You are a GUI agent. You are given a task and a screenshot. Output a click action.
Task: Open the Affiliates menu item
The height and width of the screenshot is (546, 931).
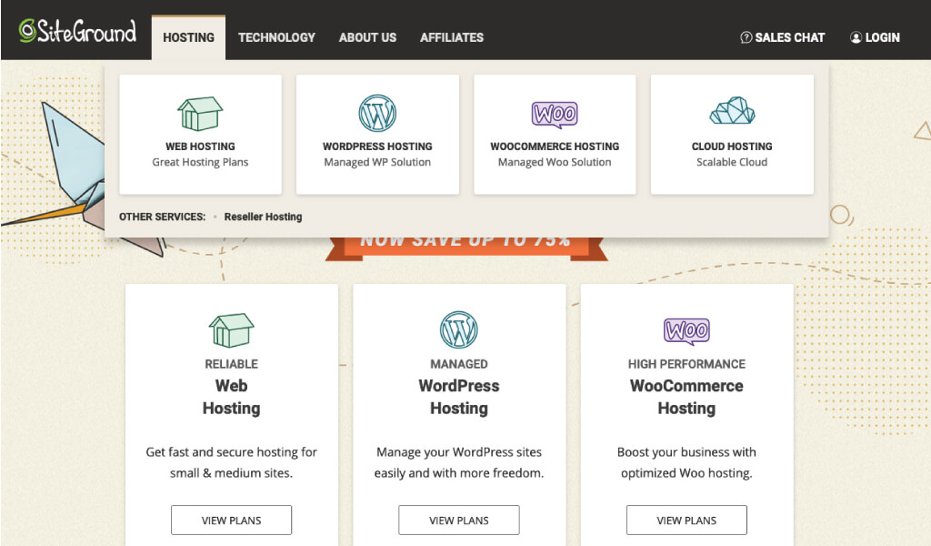[452, 37]
